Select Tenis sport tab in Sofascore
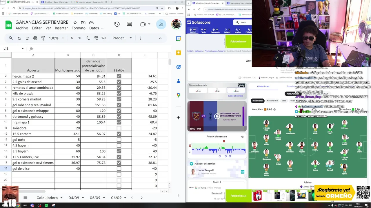371x208 pixels. coord(203,31)
